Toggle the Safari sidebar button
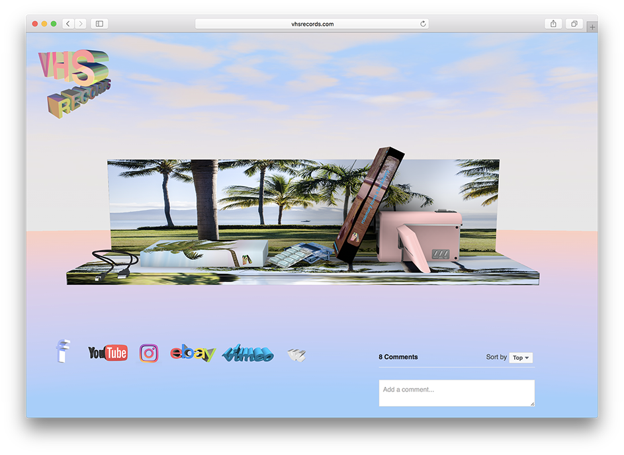The height and width of the screenshot is (455, 624). pyautogui.click(x=99, y=24)
